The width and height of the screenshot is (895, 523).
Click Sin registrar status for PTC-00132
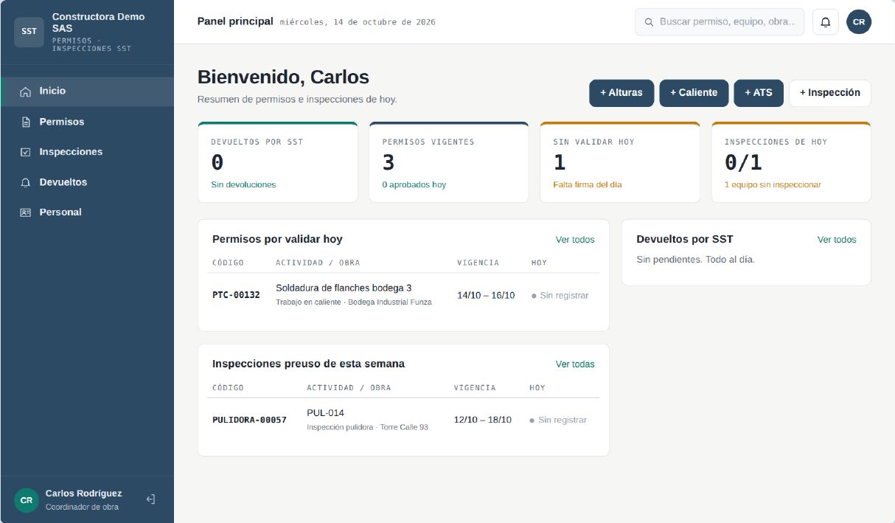(560, 296)
